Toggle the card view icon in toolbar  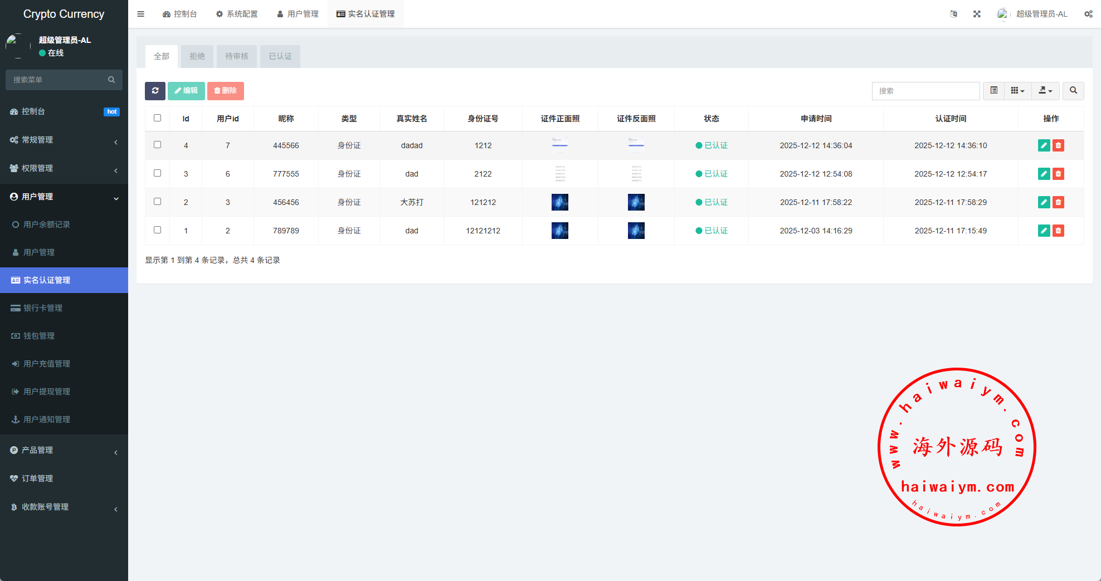[x=993, y=91]
